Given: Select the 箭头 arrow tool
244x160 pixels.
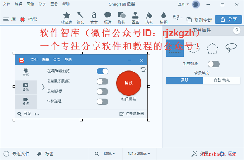Looking at the screenshot, I should [80, 18].
